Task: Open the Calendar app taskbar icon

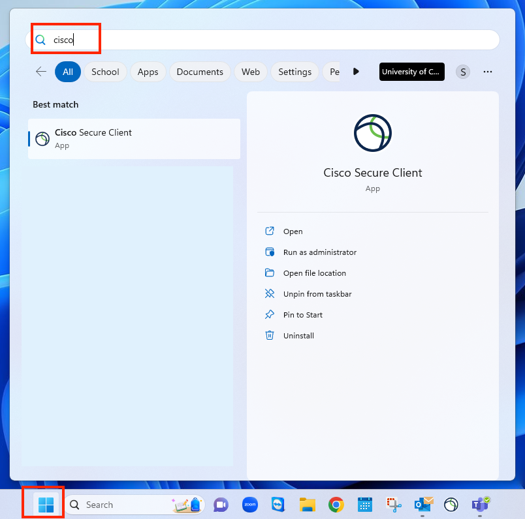Action: pyautogui.click(x=364, y=505)
